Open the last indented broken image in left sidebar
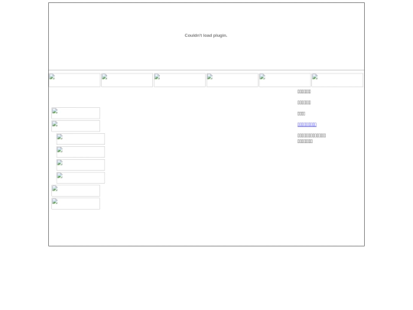Image resolution: width=413 pixels, height=310 pixels. 80,178
